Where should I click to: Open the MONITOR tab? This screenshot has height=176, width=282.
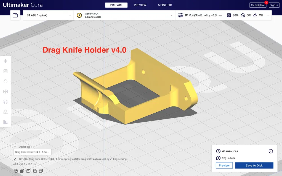pyautogui.click(x=165, y=5)
